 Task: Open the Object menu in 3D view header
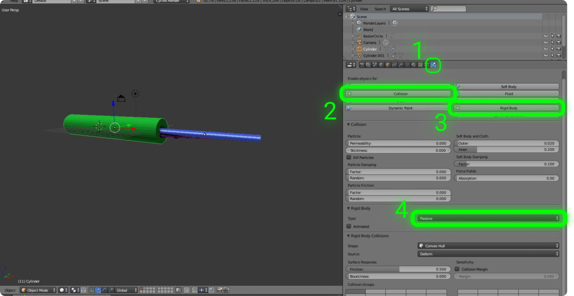pyautogui.click(x=10, y=290)
